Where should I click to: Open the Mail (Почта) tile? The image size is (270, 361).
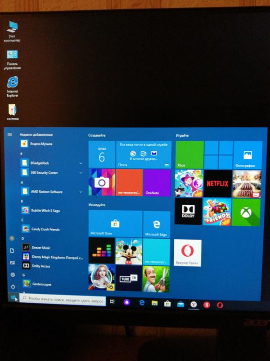pos(144,155)
